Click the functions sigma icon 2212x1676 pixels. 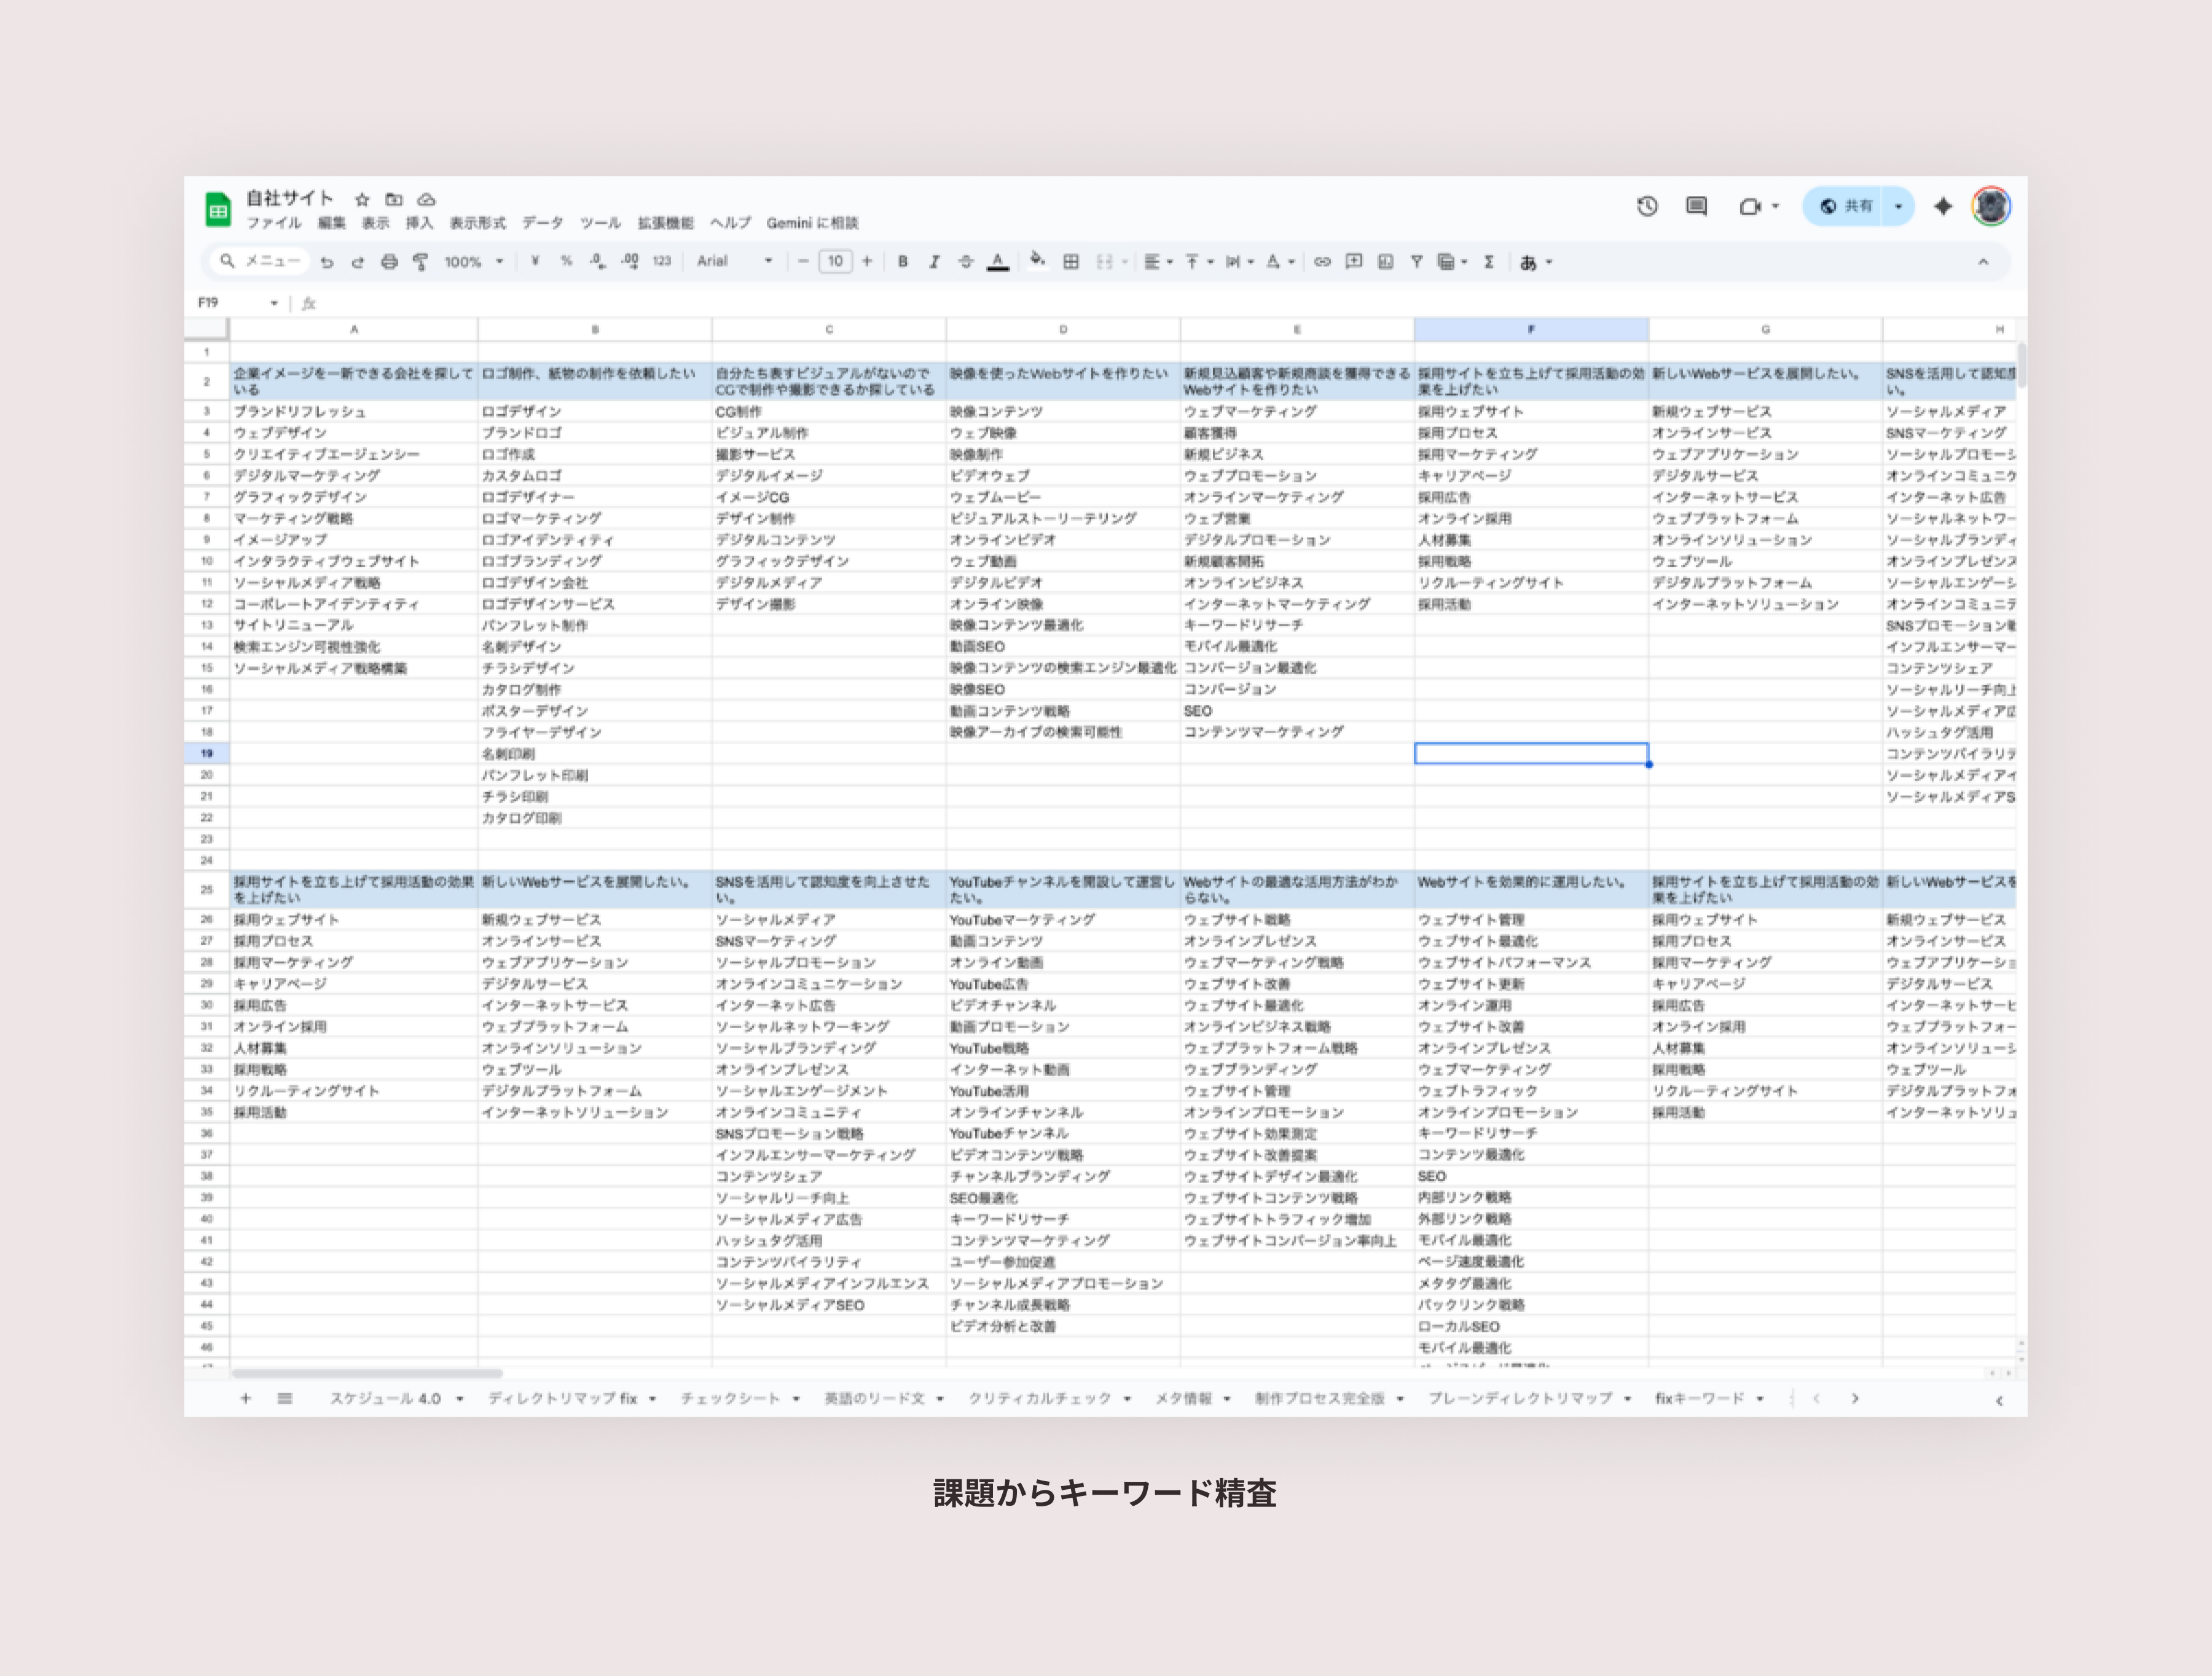tap(1489, 262)
